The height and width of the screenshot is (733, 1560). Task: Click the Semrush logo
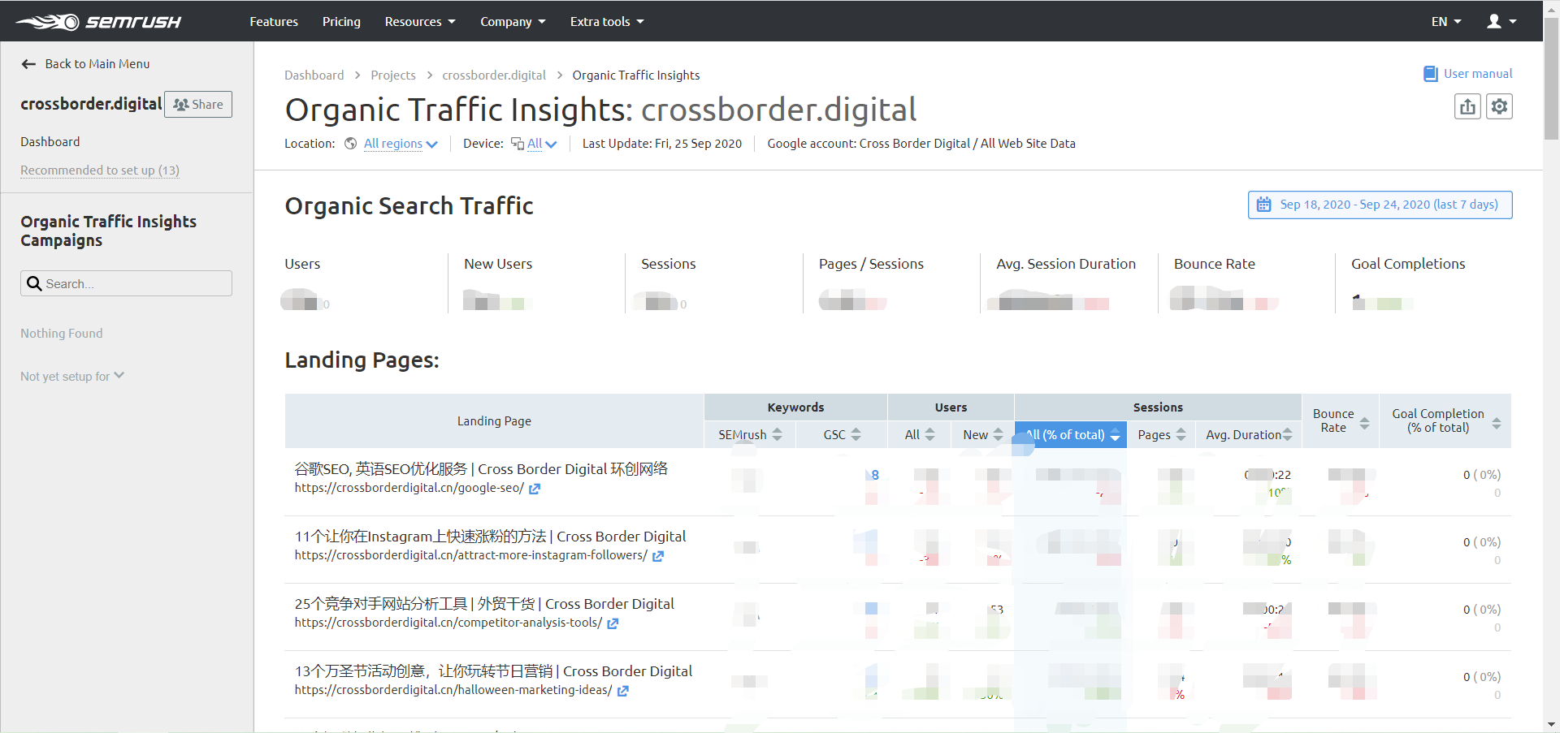(98, 22)
